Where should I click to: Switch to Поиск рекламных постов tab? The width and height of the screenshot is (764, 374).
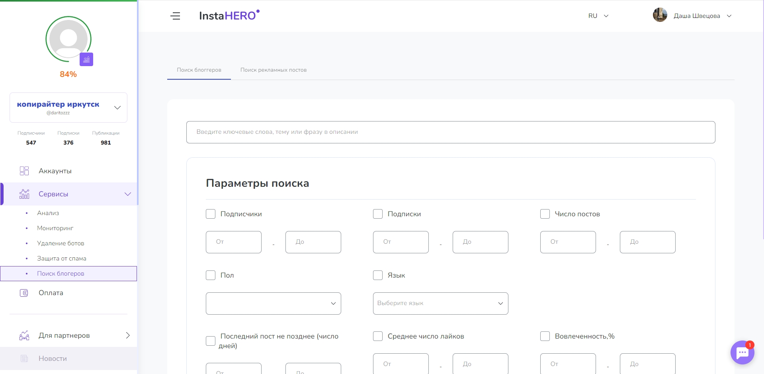pos(274,70)
